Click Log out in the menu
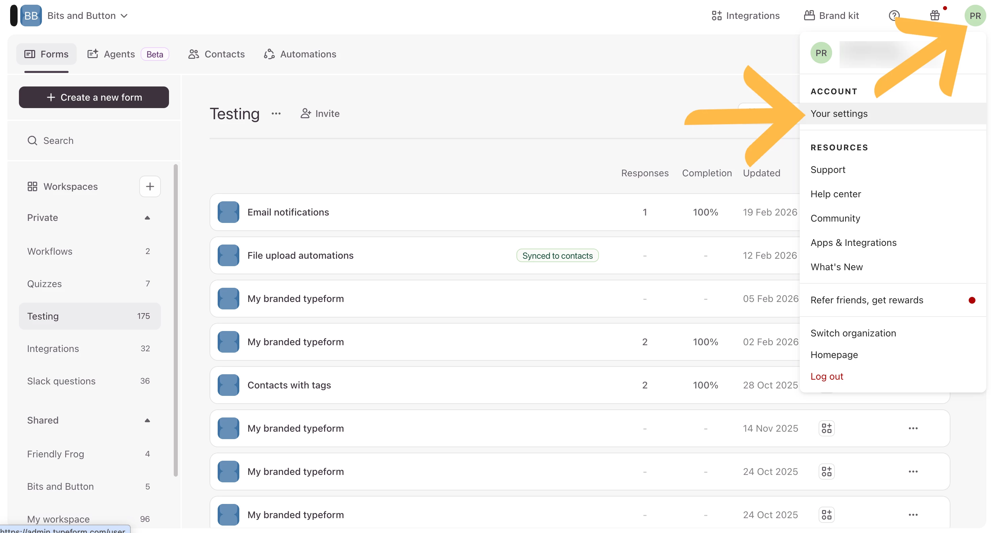 coord(826,376)
